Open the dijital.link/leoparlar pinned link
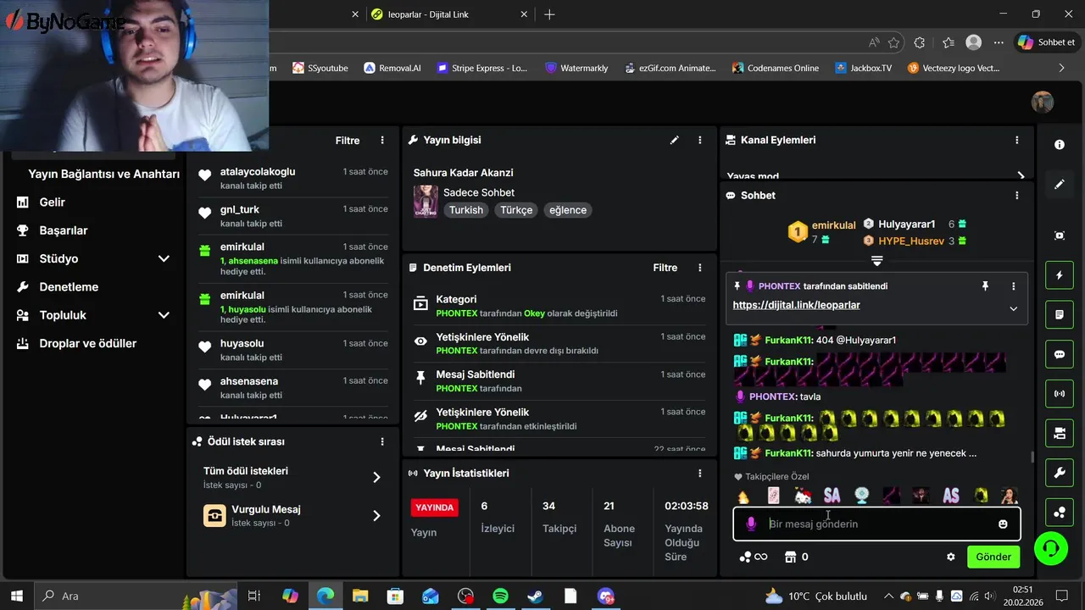The image size is (1085, 610). tap(796, 305)
